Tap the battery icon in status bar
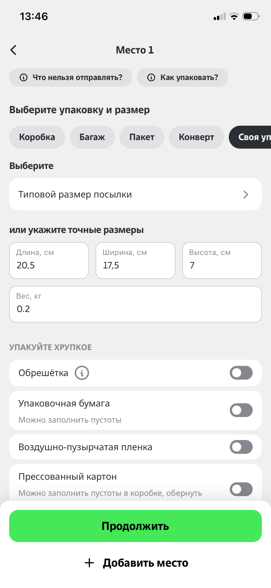 pos(251,16)
